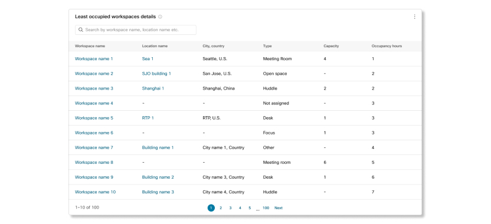This screenshot has width=491, height=224.
Task: Click the search magnifier icon
Action: [81, 29]
